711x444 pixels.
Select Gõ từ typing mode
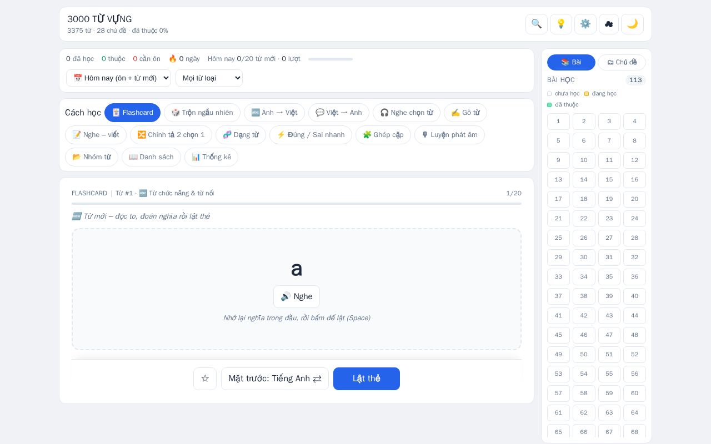pyautogui.click(x=465, y=113)
